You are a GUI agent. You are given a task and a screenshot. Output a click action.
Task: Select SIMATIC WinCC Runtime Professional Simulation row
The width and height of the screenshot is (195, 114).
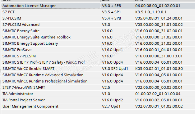[x=45, y=81]
